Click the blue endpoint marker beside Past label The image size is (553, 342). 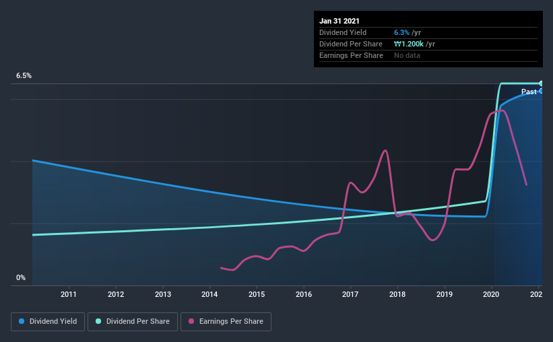541,91
